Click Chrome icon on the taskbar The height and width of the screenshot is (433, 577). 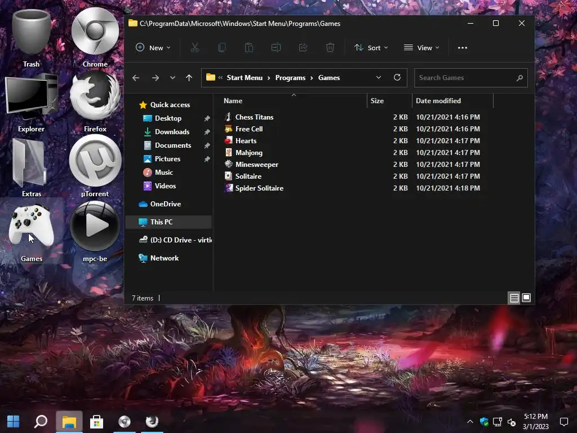125,421
